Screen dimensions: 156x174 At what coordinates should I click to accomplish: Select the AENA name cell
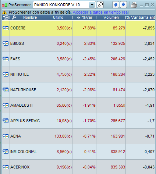click(x=27, y=136)
